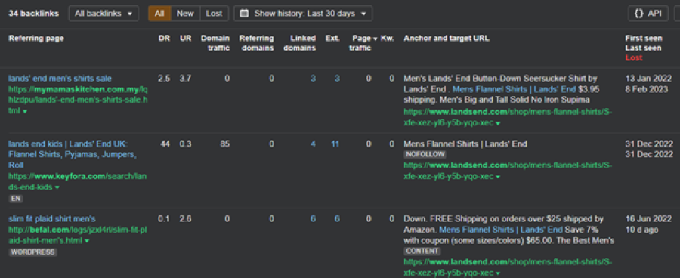Click UR value 2.6 in befal row
The height and width of the screenshot is (278, 680).
coord(186,219)
